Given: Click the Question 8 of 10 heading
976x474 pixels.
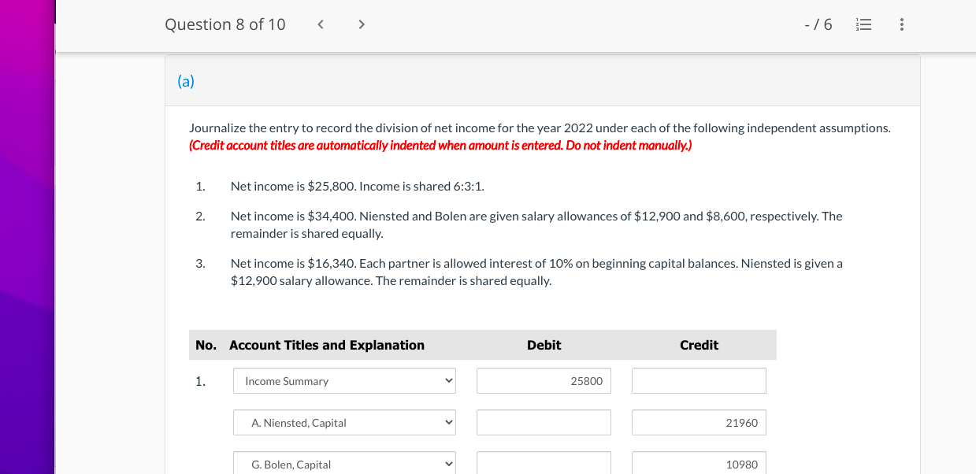Looking at the screenshot, I should pos(225,24).
